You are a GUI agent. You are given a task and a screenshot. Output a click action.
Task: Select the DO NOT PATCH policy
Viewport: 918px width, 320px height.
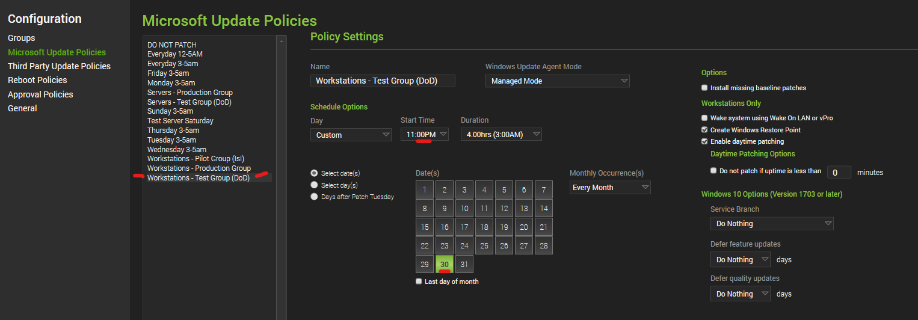click(x=171, y=45)
